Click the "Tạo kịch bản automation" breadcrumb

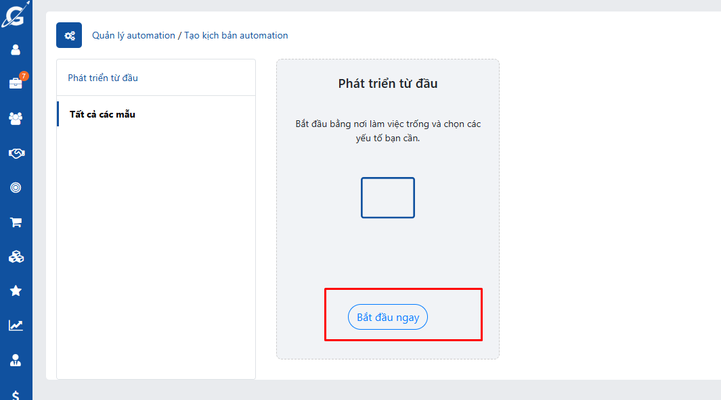coord(236,35)
